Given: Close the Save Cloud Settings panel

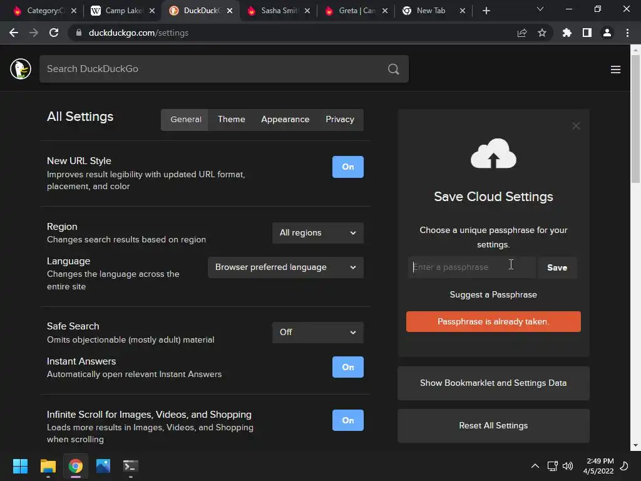Looking at the screenshot, I should (576, 125).
